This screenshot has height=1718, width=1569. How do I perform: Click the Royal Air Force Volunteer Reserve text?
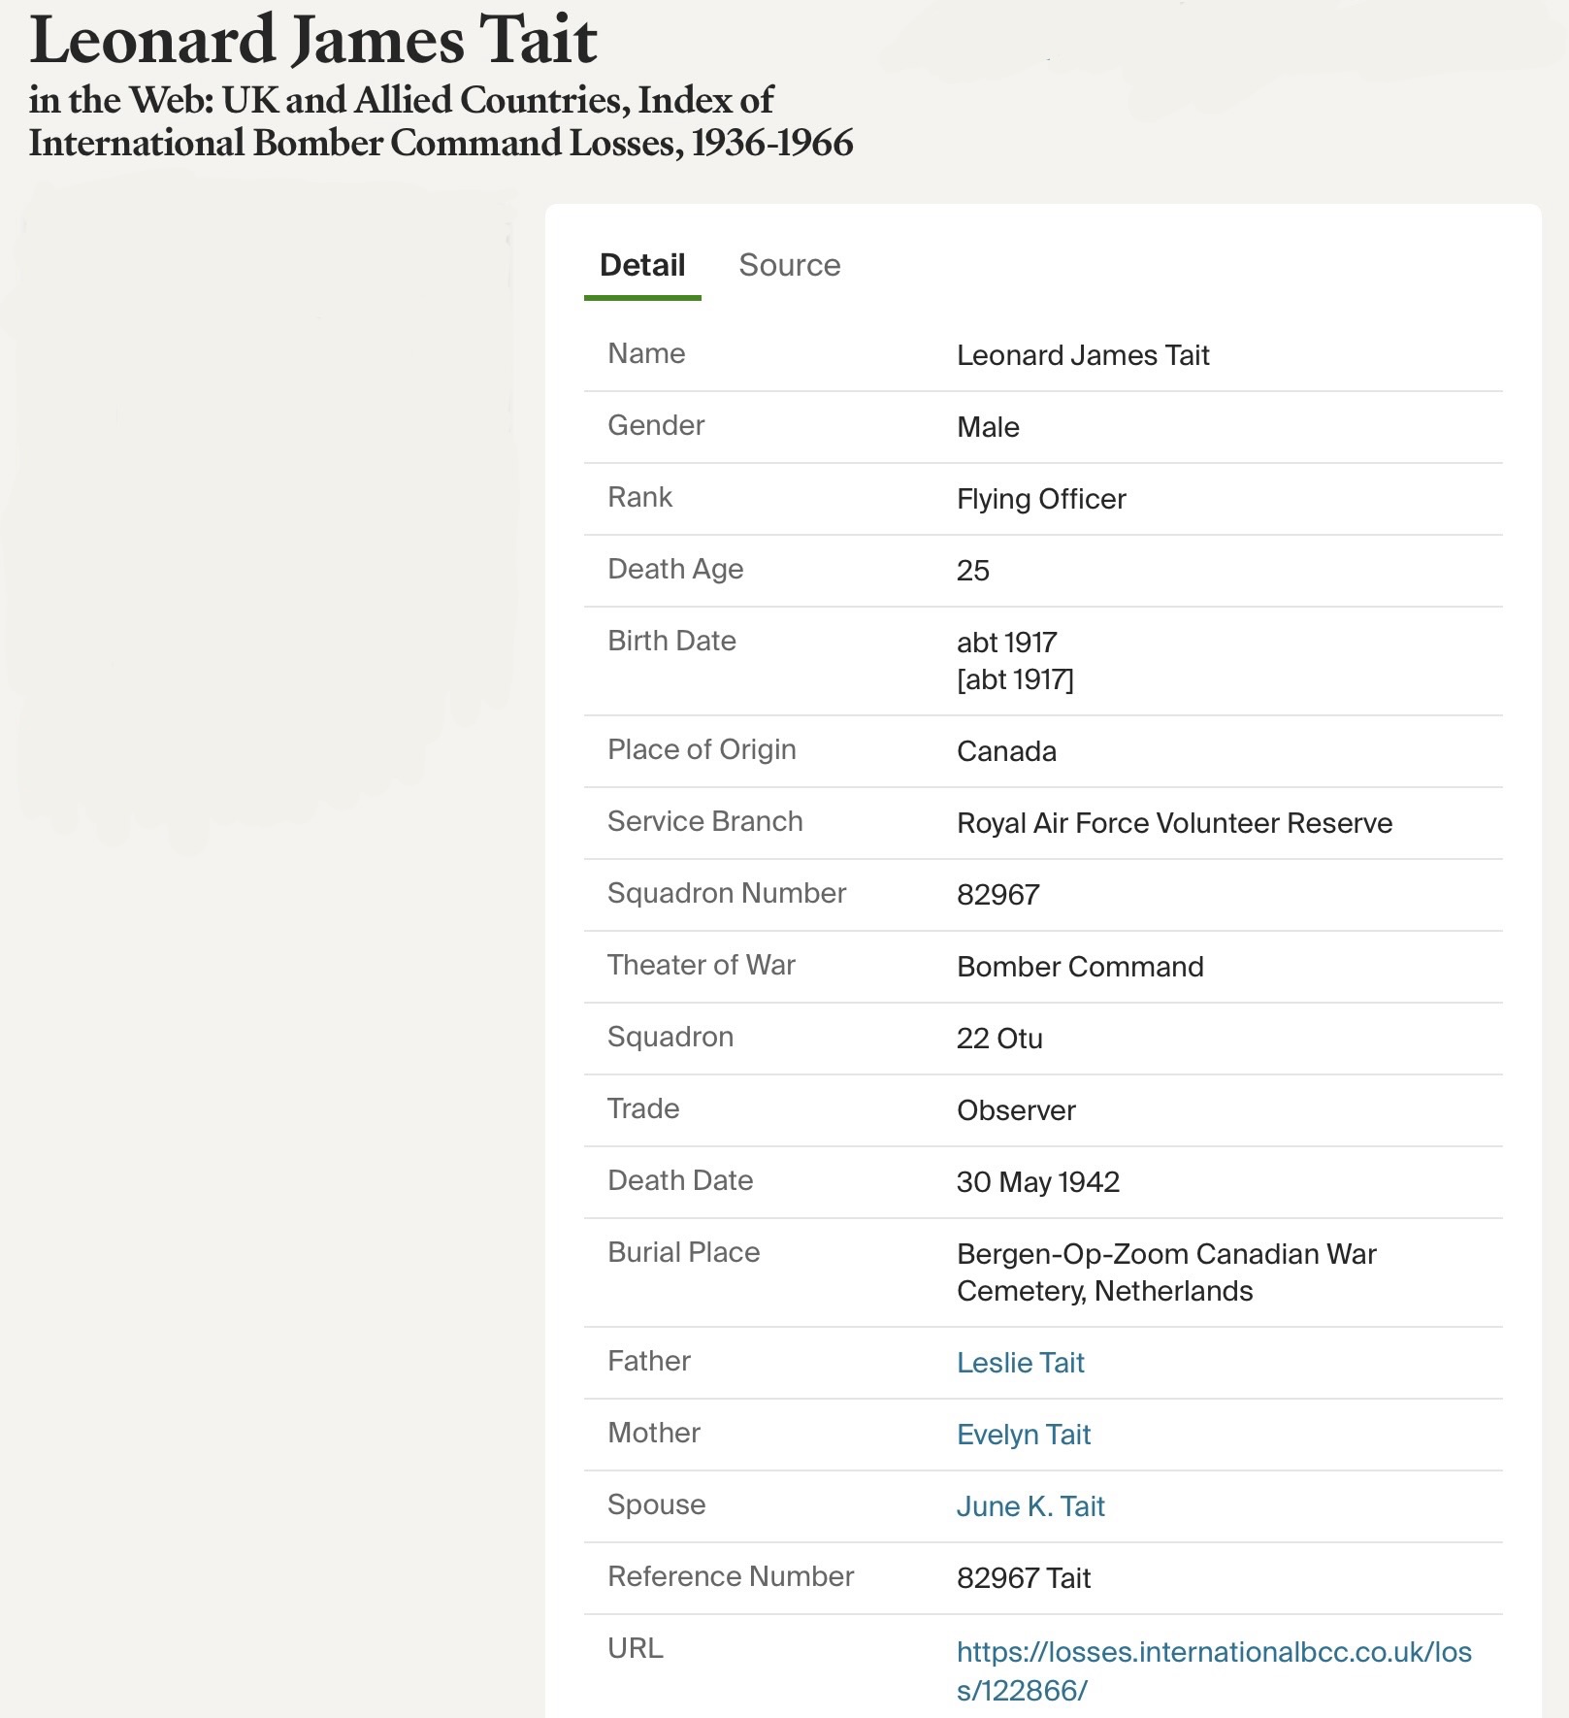point(1173,823)
